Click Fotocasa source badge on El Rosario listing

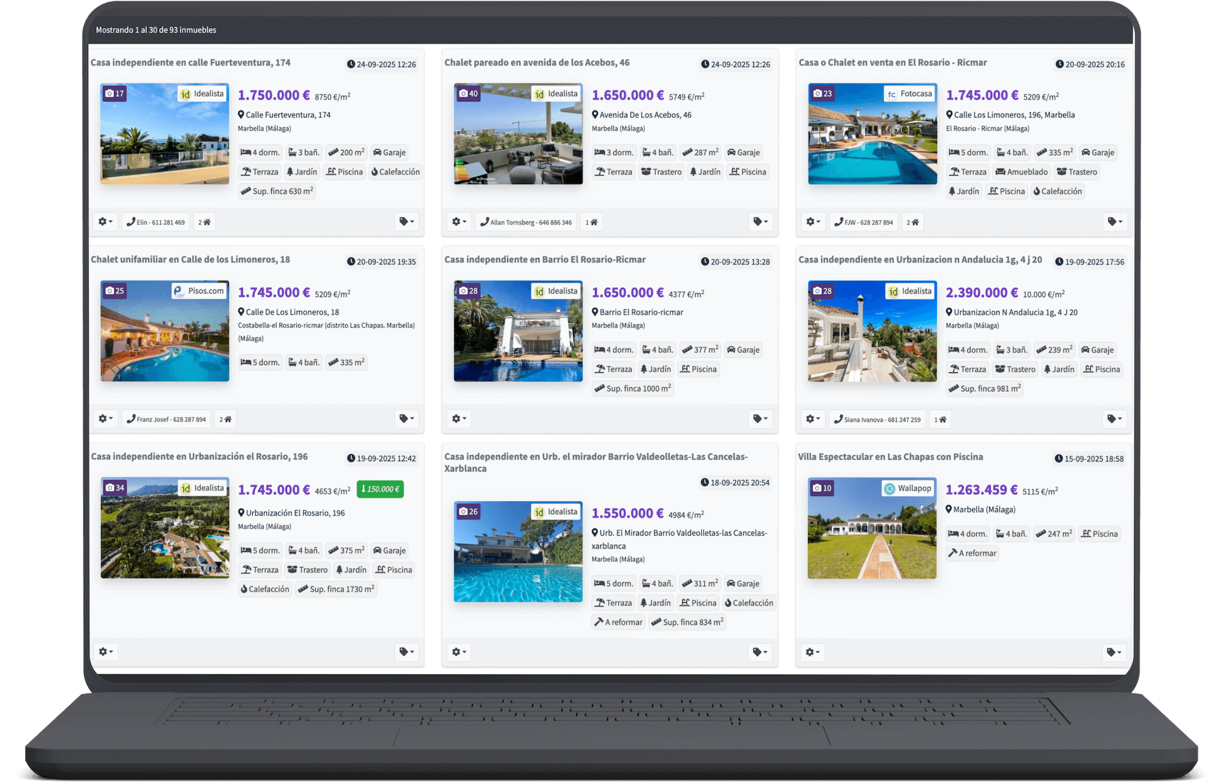tap(910, 94)
